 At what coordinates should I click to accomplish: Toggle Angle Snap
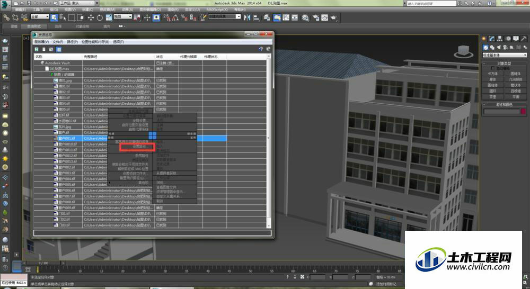(x=175, y=17)
